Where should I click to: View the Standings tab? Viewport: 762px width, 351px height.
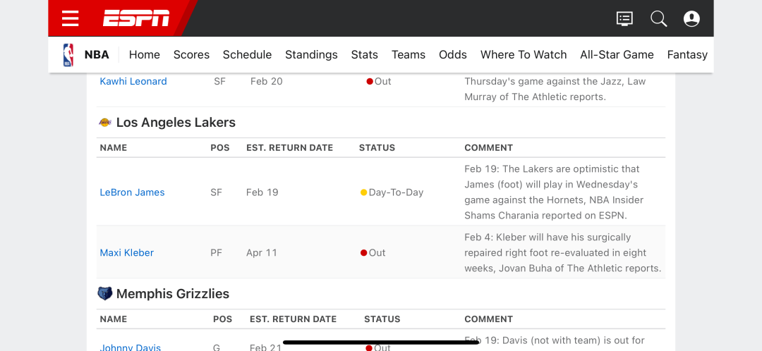[312, 55]
